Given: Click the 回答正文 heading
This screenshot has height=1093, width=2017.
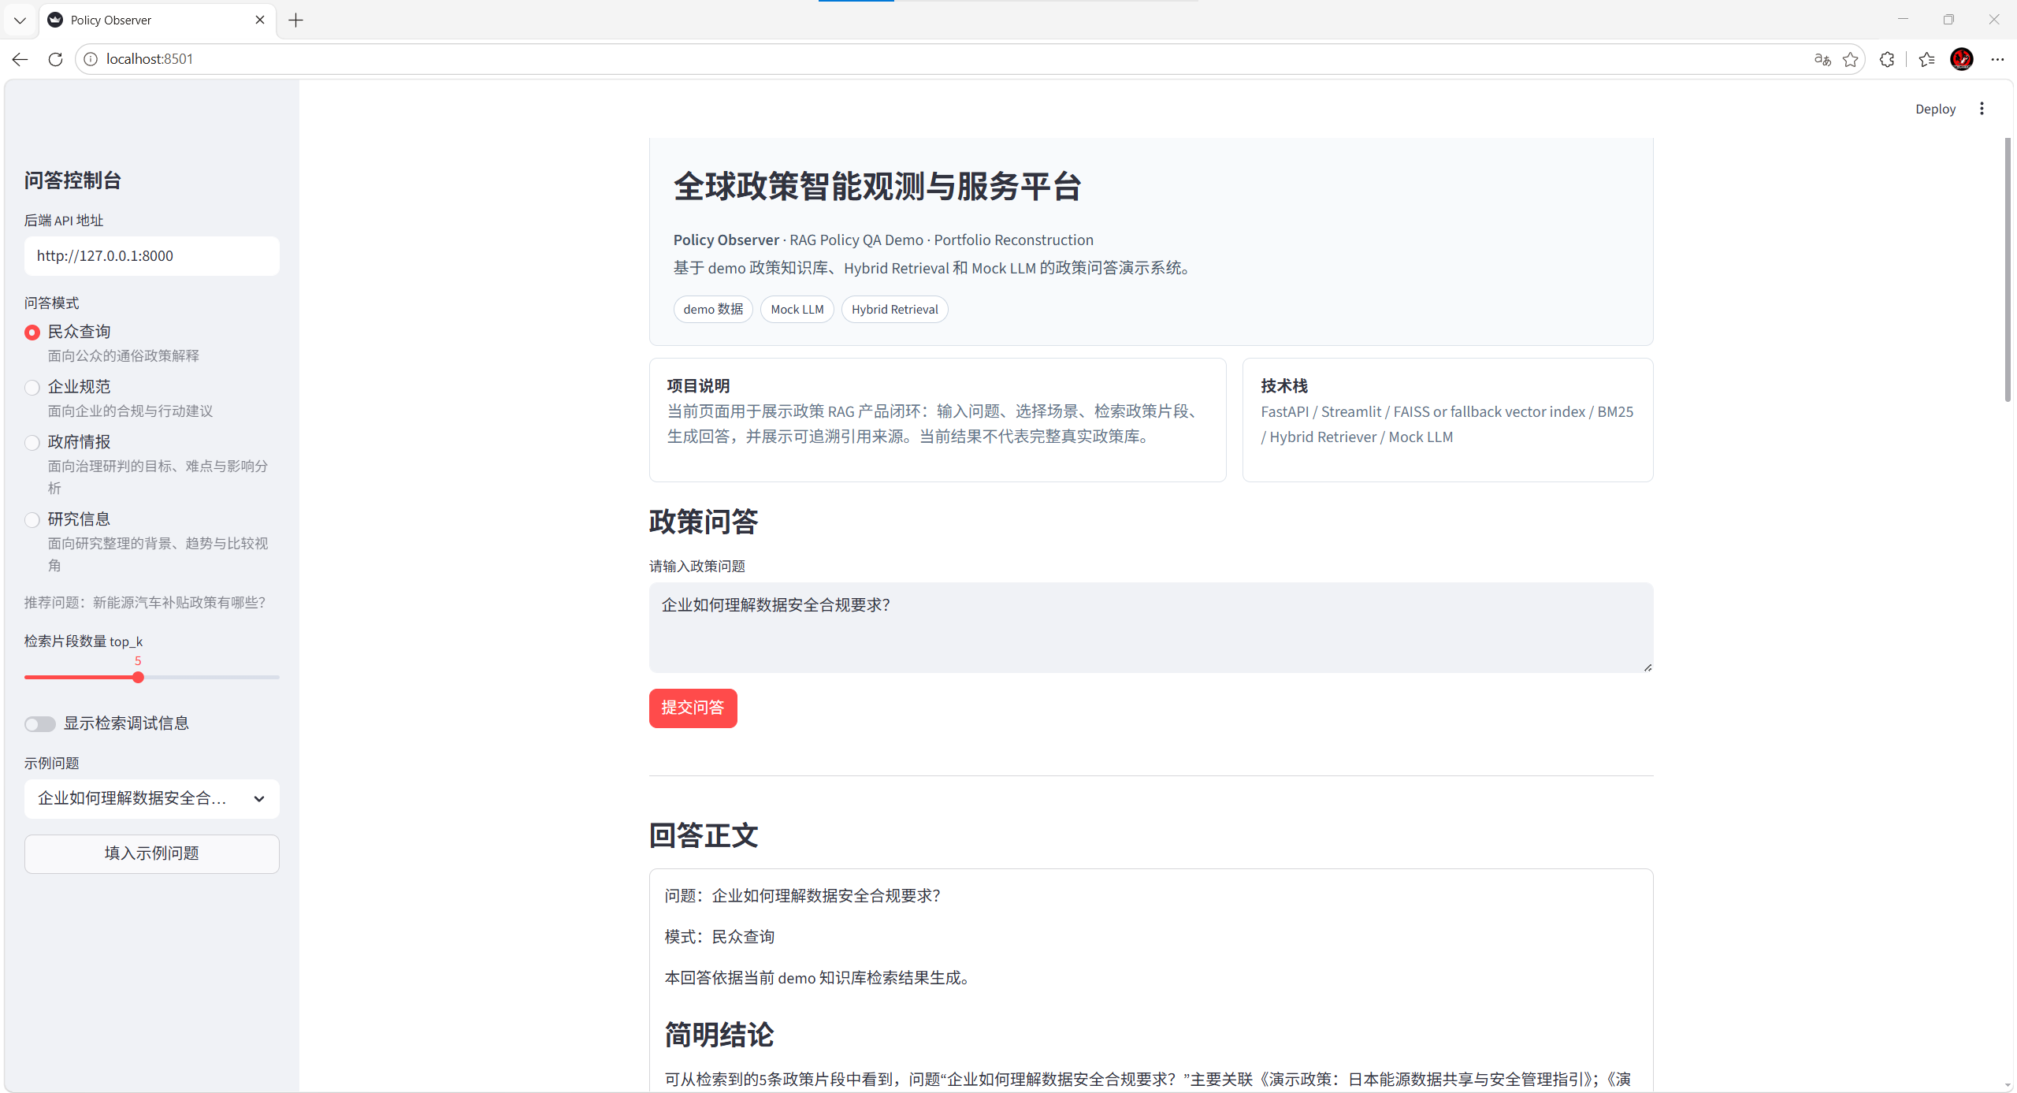Looking at the screenshot, I should (x=703, y=836).
